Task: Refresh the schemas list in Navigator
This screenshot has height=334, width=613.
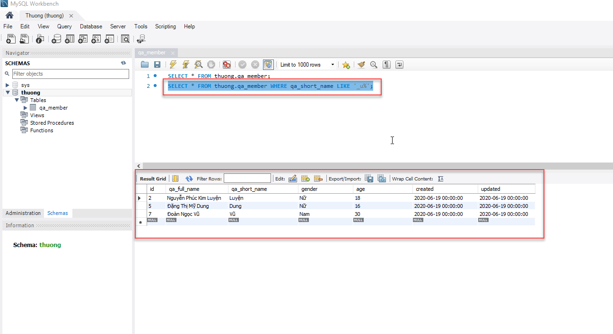Action: [123, 63]
